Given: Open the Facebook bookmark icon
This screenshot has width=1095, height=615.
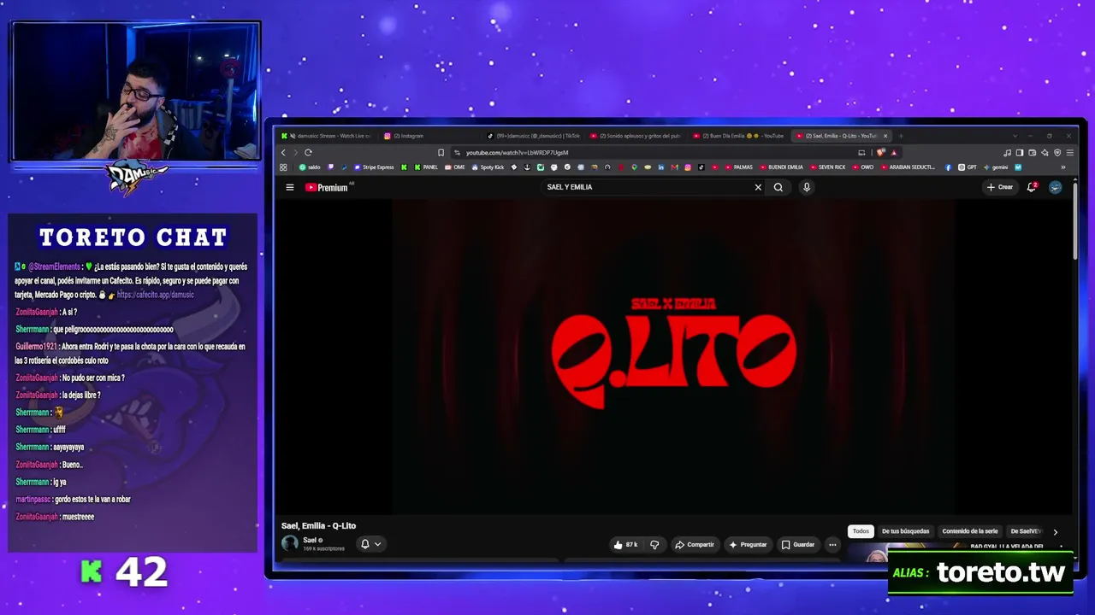Looking at the screenshot, I should (x=948, y=167).
